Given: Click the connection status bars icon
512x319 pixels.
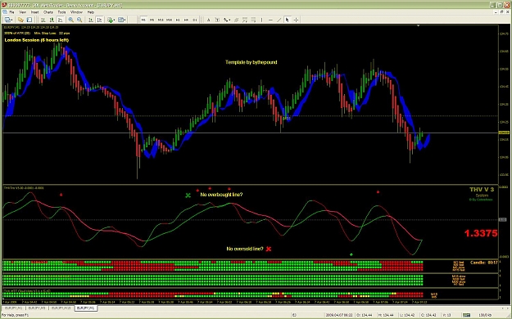Looking at the screenshot, I should [x=467, y=315].
